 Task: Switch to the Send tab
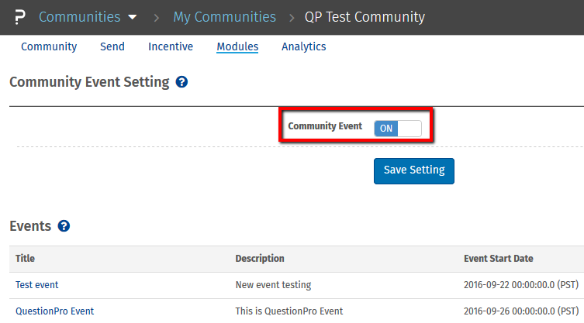(x=112, y=46)
